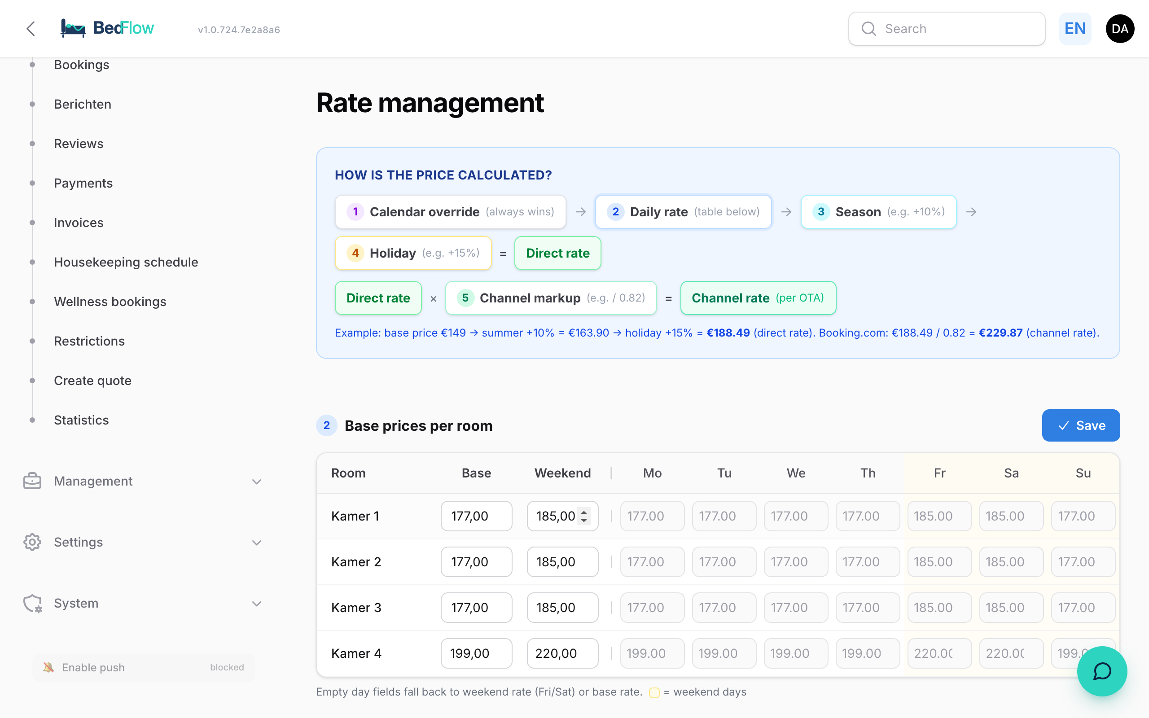This screenshot has width=1149, height=718.
Task: Click Kamer 3 Sunday rate field
Action: point(1083,607)
